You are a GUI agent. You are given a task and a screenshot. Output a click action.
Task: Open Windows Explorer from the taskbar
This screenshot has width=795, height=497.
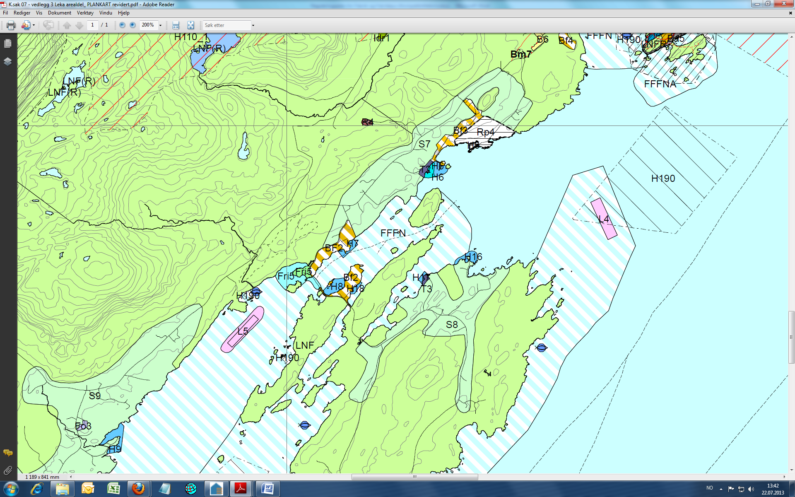63,489
